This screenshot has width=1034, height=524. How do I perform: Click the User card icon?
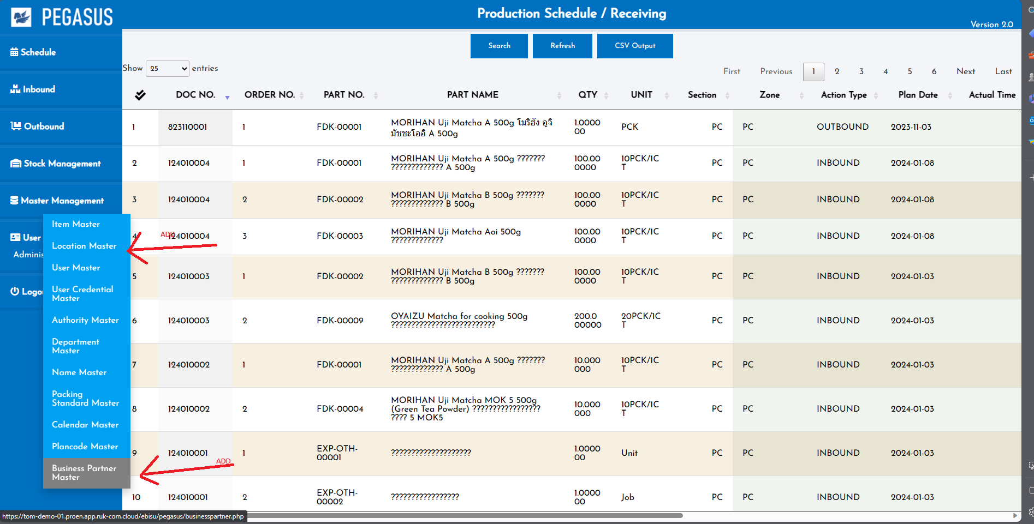click(15, 238)
